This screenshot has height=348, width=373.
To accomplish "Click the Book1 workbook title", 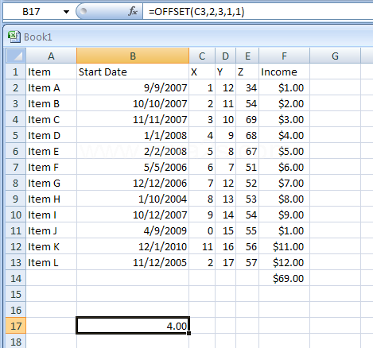I will tap(38, 37).
